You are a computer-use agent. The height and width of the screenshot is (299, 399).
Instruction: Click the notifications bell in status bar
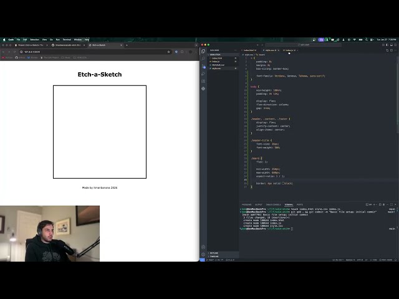395,260
